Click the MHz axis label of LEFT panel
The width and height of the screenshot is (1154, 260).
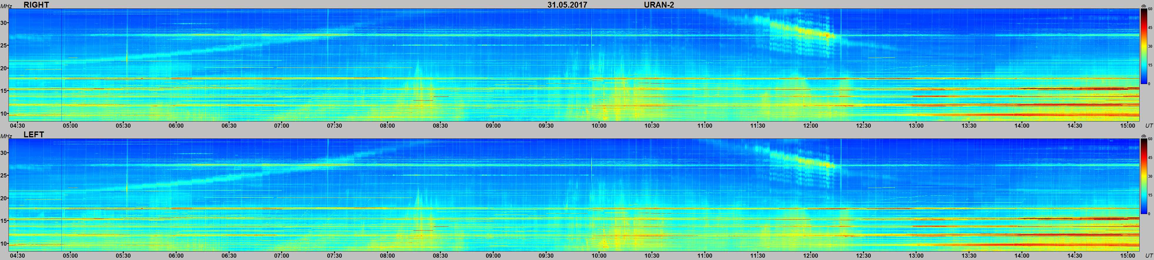pos(6,136)
